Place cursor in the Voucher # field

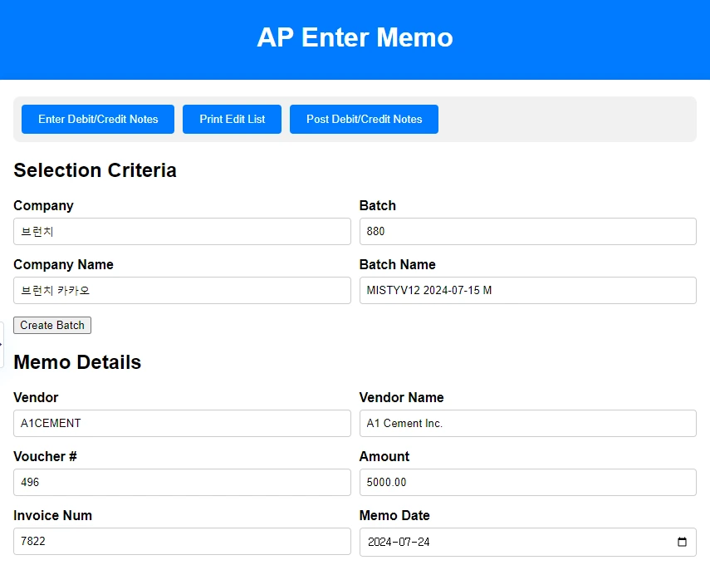pyautogui.click(x=182, y=482)
